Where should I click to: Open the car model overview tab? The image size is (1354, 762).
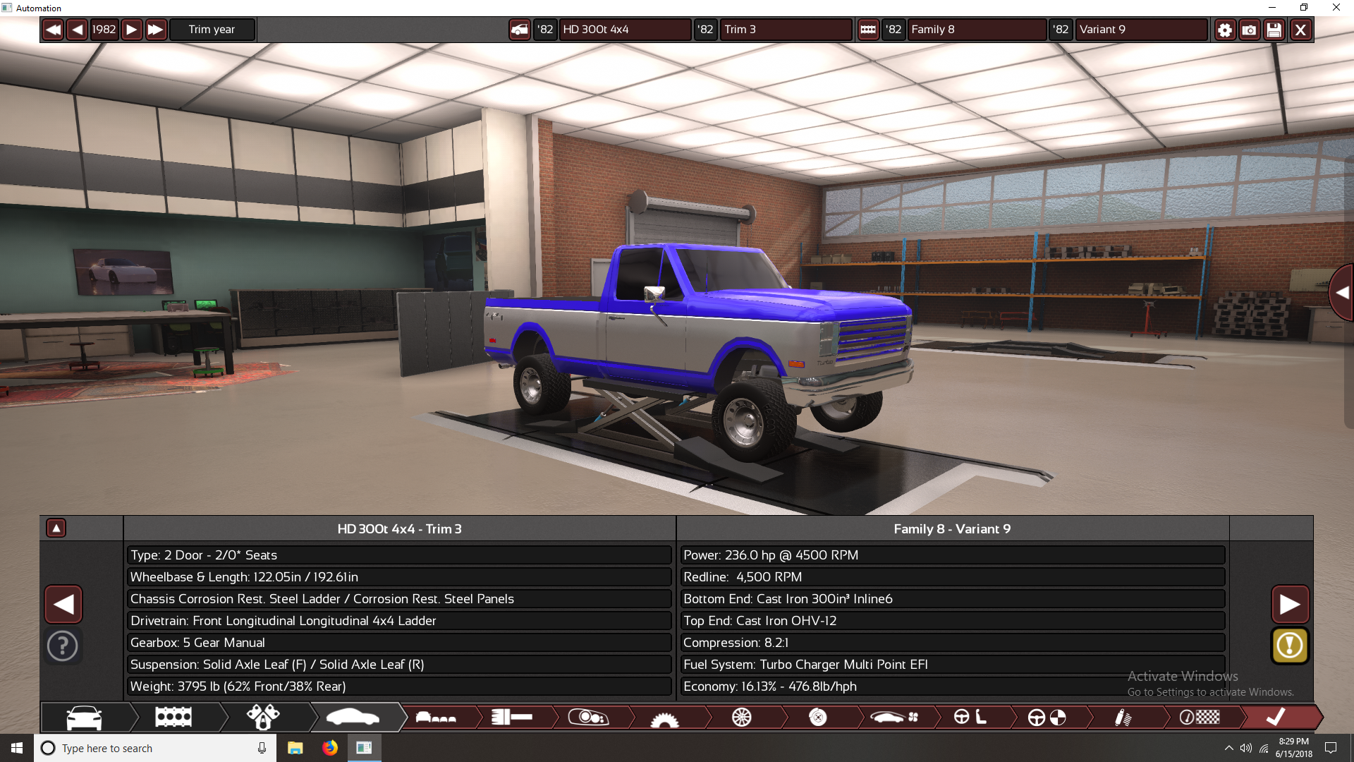[x=85, y=718]
